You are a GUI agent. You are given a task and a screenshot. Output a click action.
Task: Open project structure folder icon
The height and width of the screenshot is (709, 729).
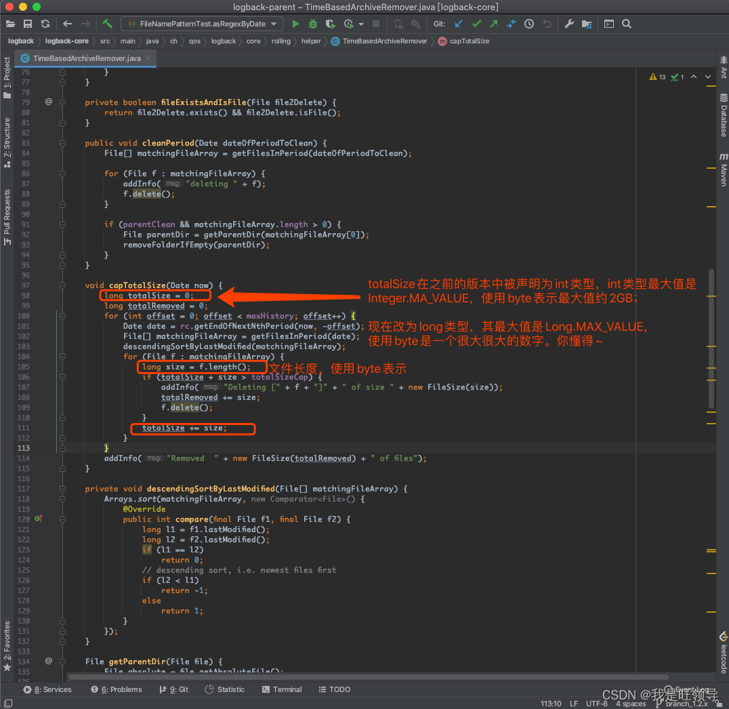(x=587, y=24)
